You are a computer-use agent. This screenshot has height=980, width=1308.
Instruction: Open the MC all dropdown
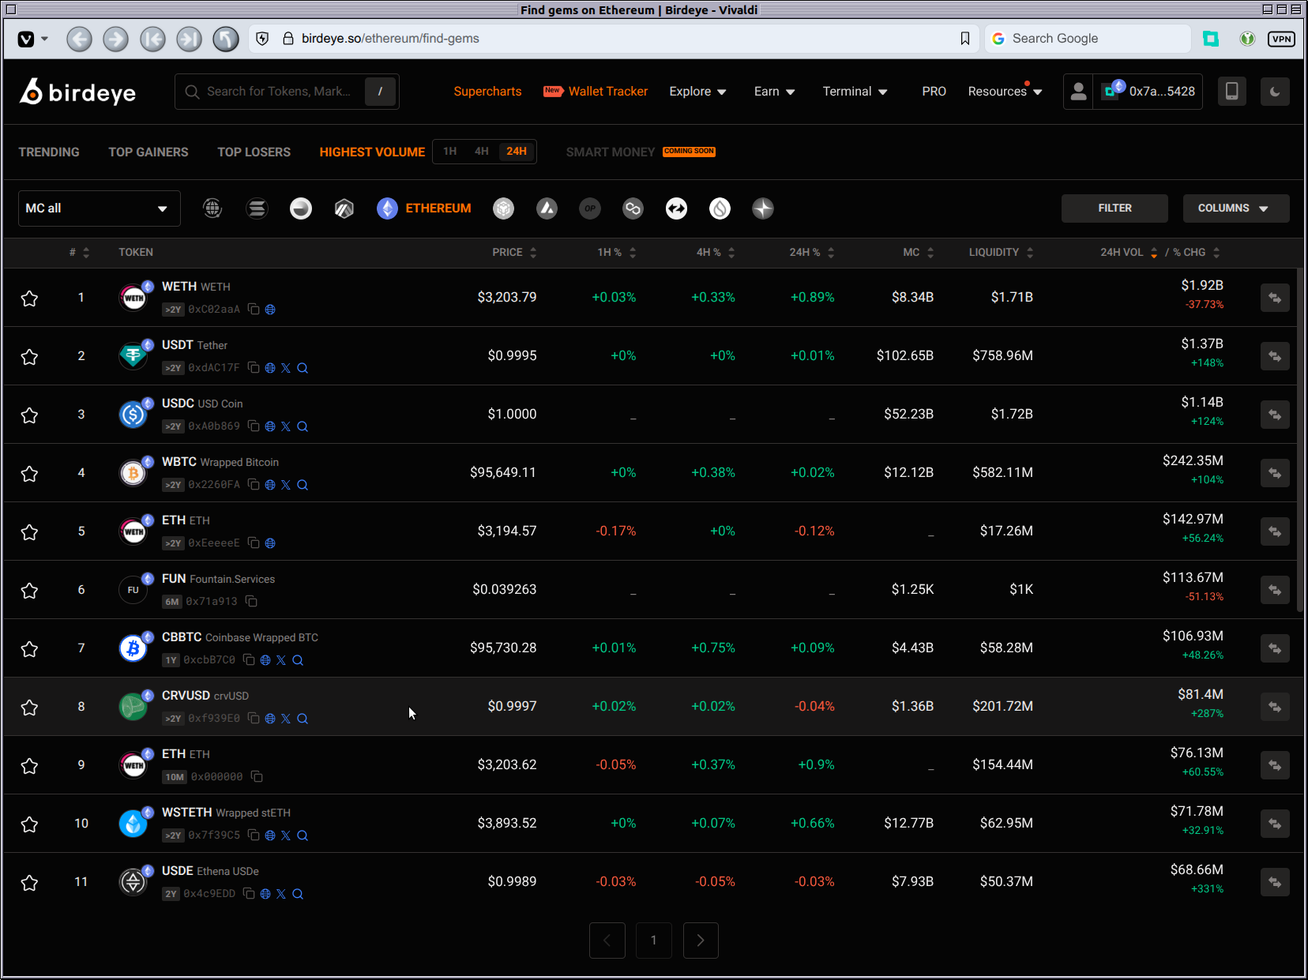tap(99, 208)
